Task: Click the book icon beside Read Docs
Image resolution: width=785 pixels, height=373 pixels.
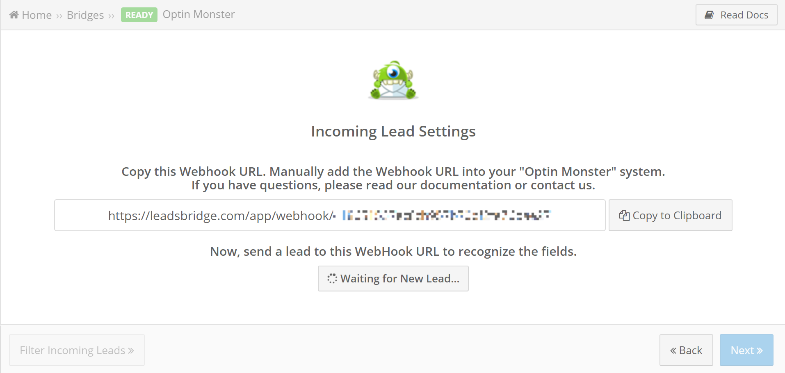Action: coord(709,15)
